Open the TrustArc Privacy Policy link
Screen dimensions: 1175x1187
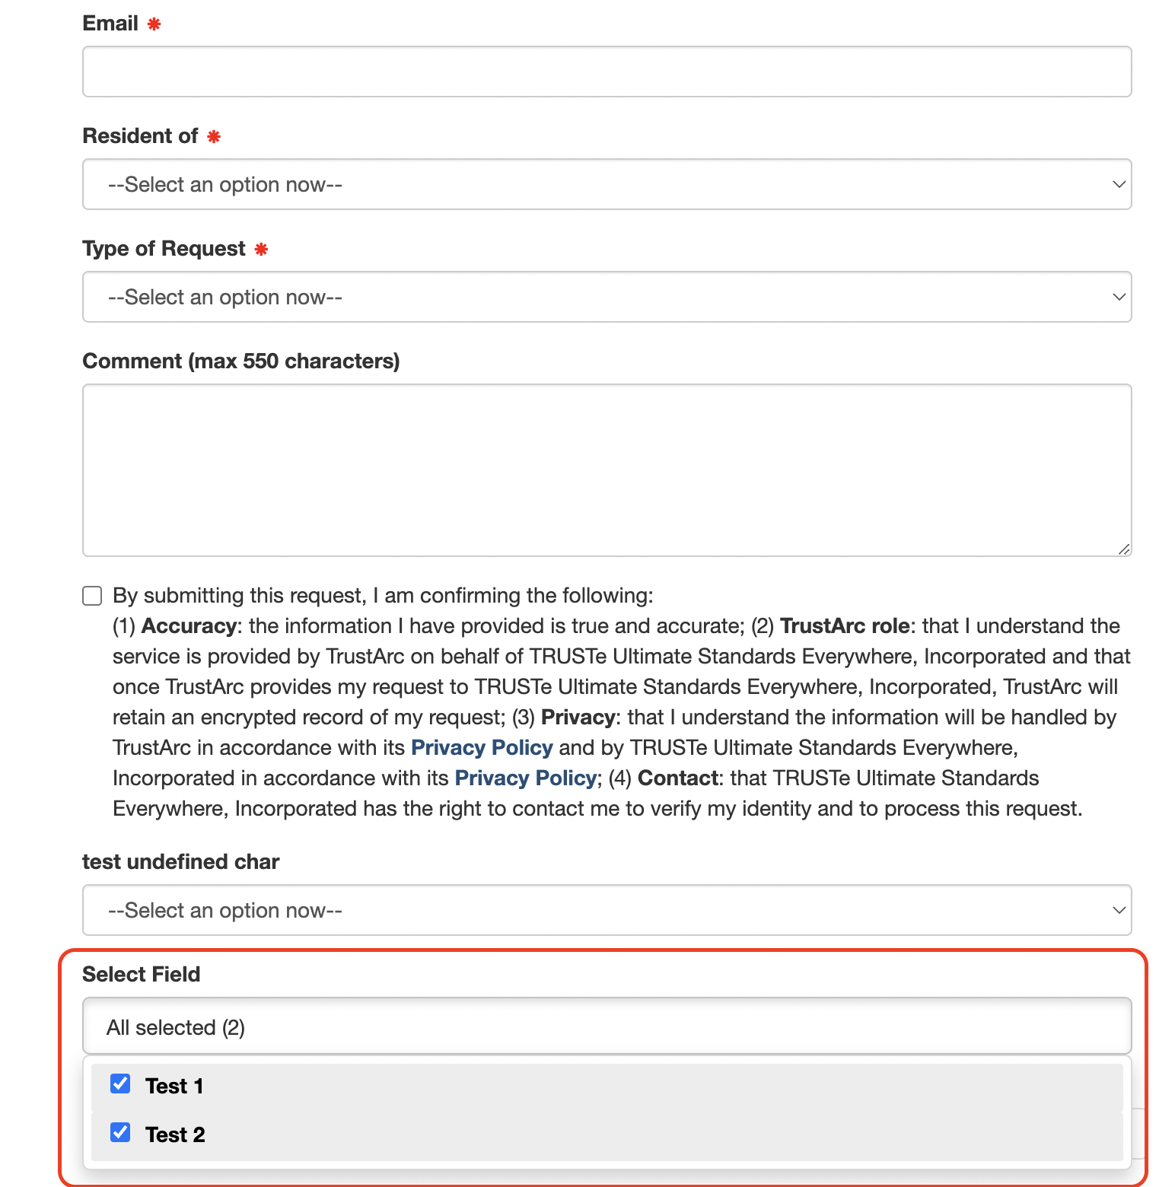pyautogui.click(x=482, y=747)
